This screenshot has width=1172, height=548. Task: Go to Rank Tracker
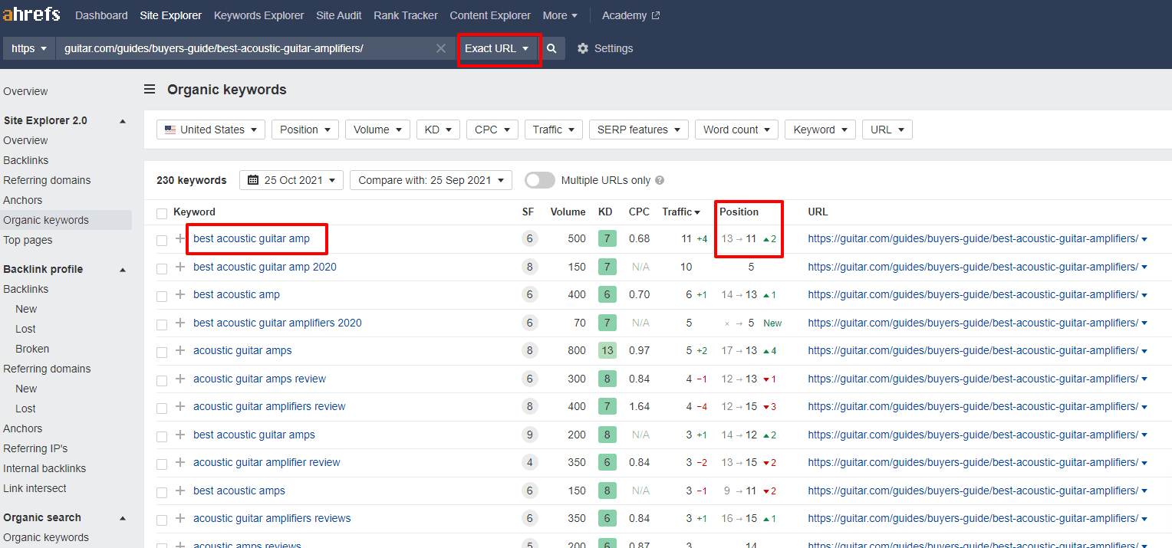[406, 15]
